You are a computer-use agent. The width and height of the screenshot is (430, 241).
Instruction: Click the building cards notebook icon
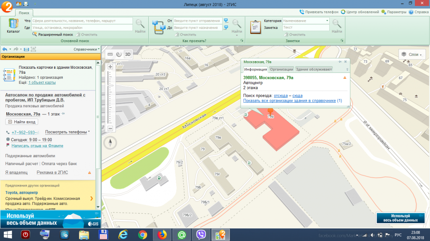(x=9, y=75)
